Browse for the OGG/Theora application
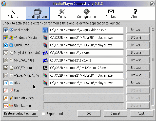Viewport: 156px width, 121px height. (138, 68)
